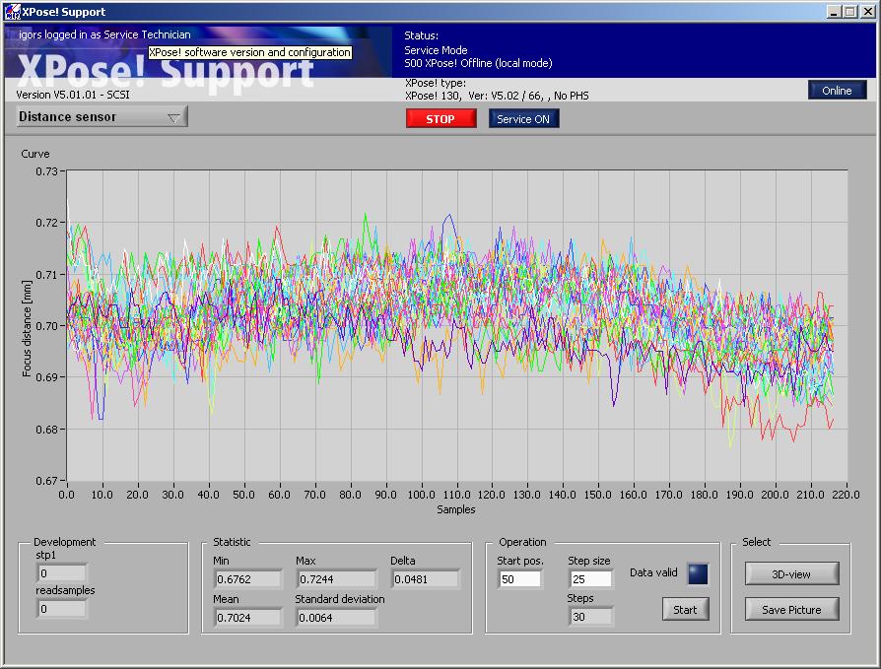Viewport: 881px width, 669px height.
Task: Click the Steps value field
Action: pyautogui.click(x=590, y=617)
